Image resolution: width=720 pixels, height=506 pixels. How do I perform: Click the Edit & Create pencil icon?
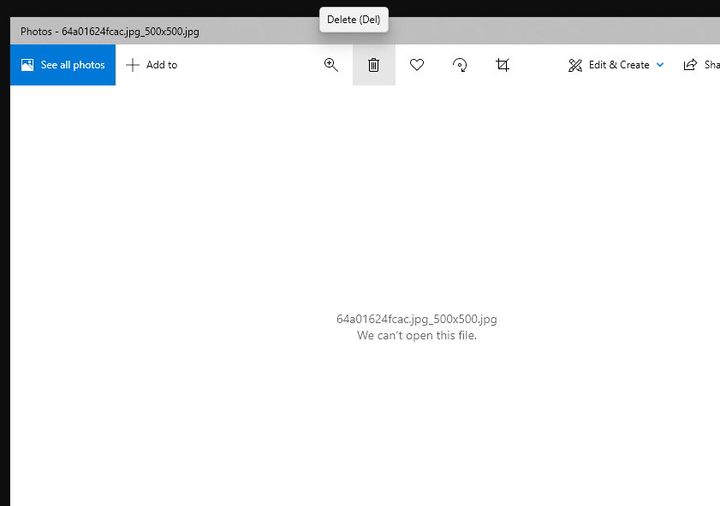coord(574,64)
